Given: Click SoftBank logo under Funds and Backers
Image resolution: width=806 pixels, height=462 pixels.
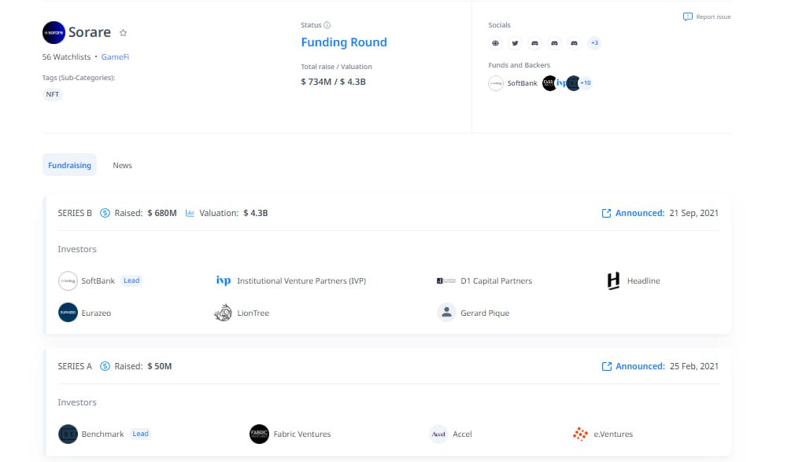Looking at the screenshot, I should pyautogui.click(x=496, y=83).
